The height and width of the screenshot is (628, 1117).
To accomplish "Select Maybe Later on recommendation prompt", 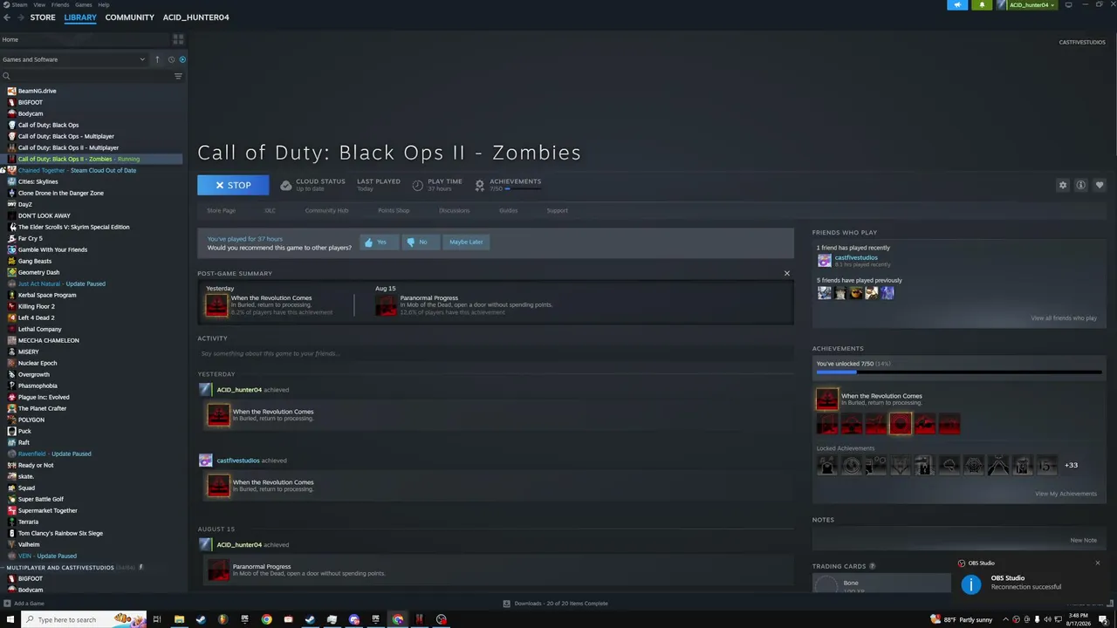I will (466, 242).
